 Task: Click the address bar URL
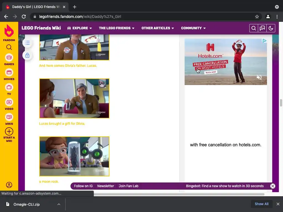pyautogui.click(x=80, y=17)
